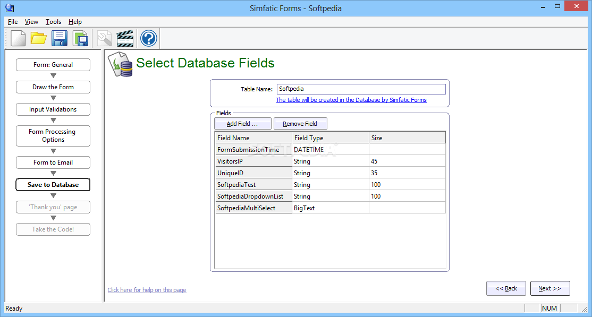Click the clapperboard preview toolbar icon
The image size is (592, 317).
click(x=125, y=38)
